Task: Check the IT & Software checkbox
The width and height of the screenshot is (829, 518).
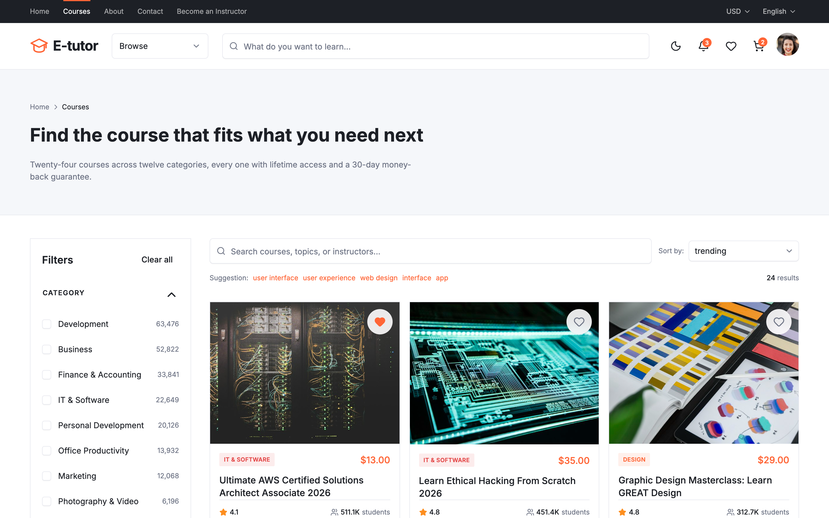Action: (47, 400)
